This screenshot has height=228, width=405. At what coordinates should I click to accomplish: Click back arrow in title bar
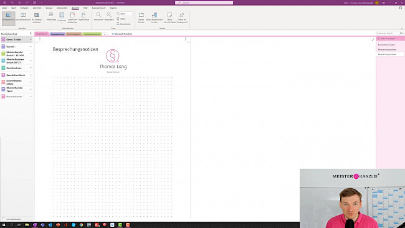click(4, 2)
